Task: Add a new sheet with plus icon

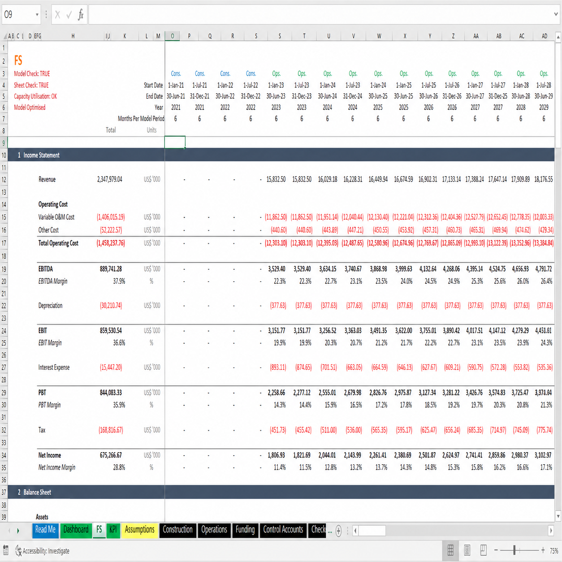Action: [339, 531]
